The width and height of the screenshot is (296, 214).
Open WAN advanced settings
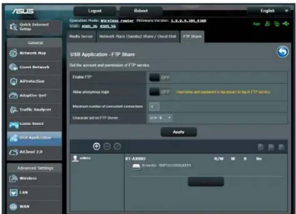point(34,207)
